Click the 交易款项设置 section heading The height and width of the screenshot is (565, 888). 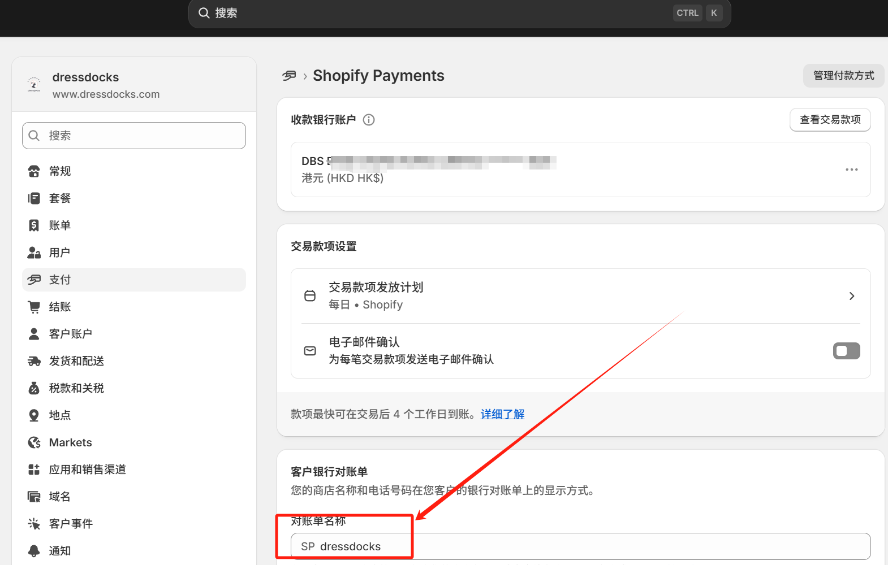point(324,246)
